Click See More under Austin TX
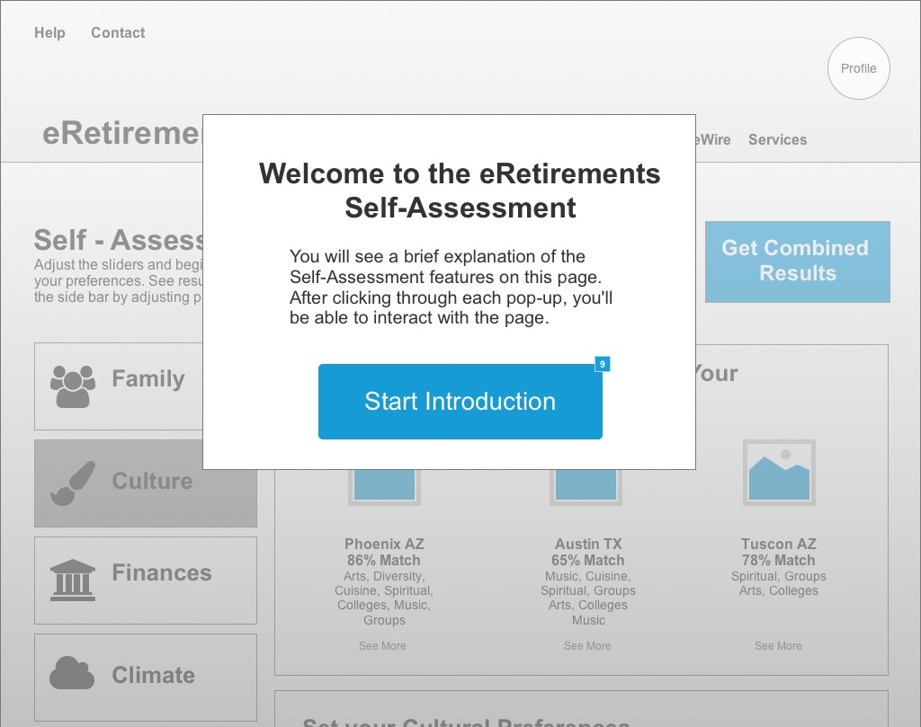This screenshot has width=921, height=727. pyautogui.click(x=587, y=646)
